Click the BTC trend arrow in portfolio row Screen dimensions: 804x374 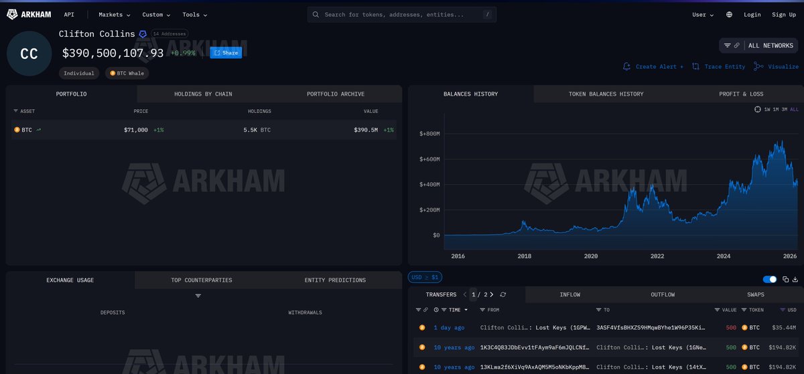coord(39,130)
